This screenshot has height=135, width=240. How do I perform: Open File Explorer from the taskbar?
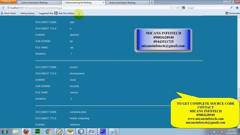point(15,132)
